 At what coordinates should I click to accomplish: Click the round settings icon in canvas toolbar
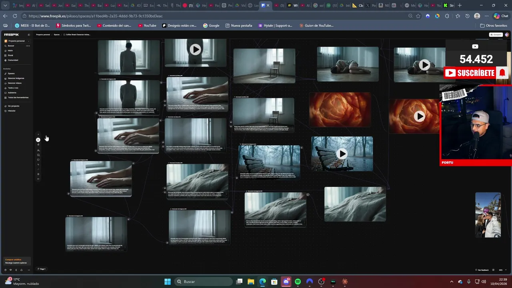point(38,174)
